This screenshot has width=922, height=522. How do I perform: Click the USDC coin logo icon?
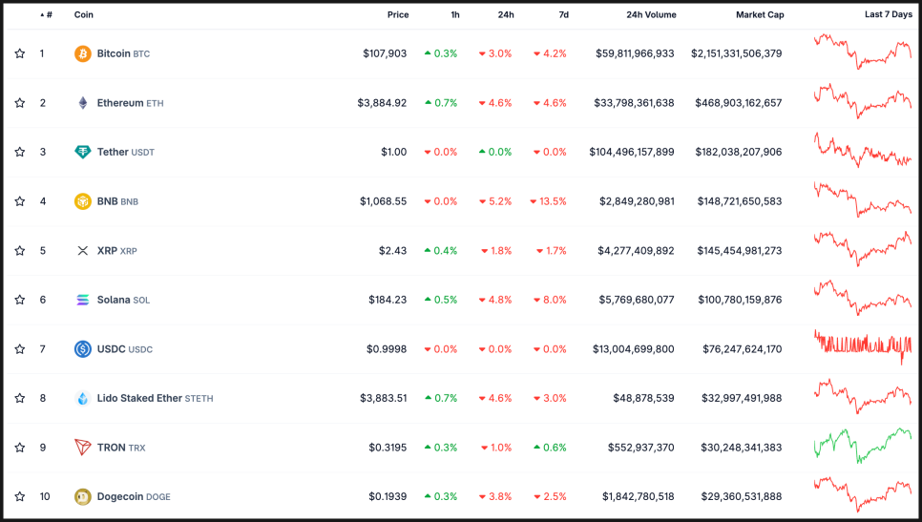point(83,349)
